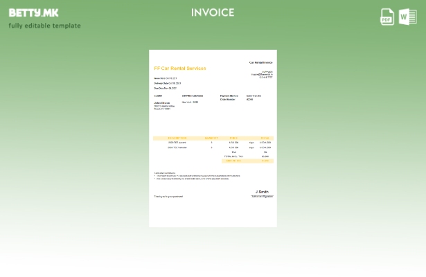Viewport: 426px width, 277px height.
Task: Select the yellow table header row
Action: coord(213,138)
